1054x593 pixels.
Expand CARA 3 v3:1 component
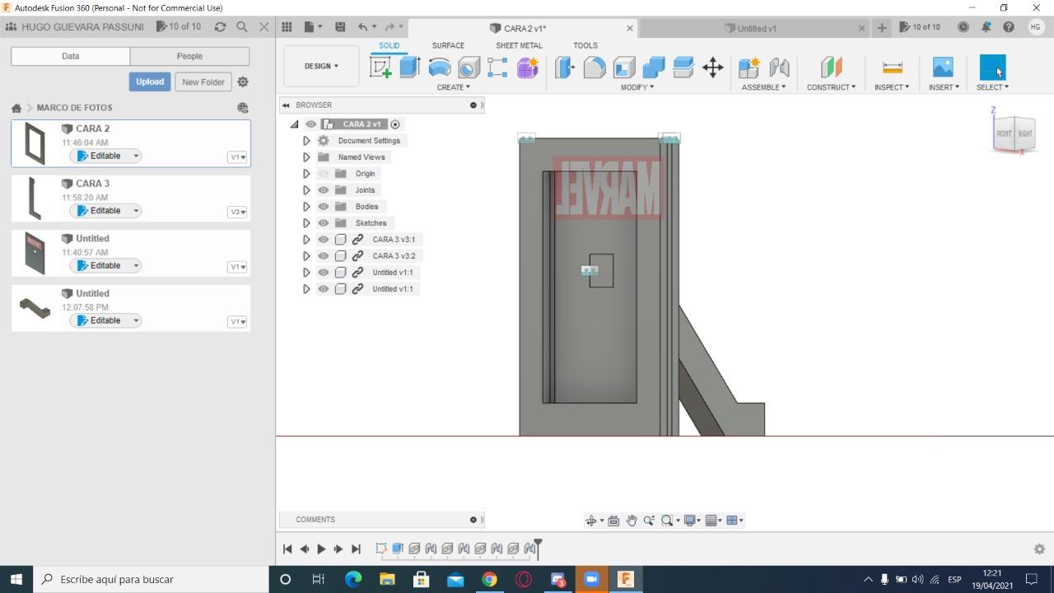[x=306, y=240]
